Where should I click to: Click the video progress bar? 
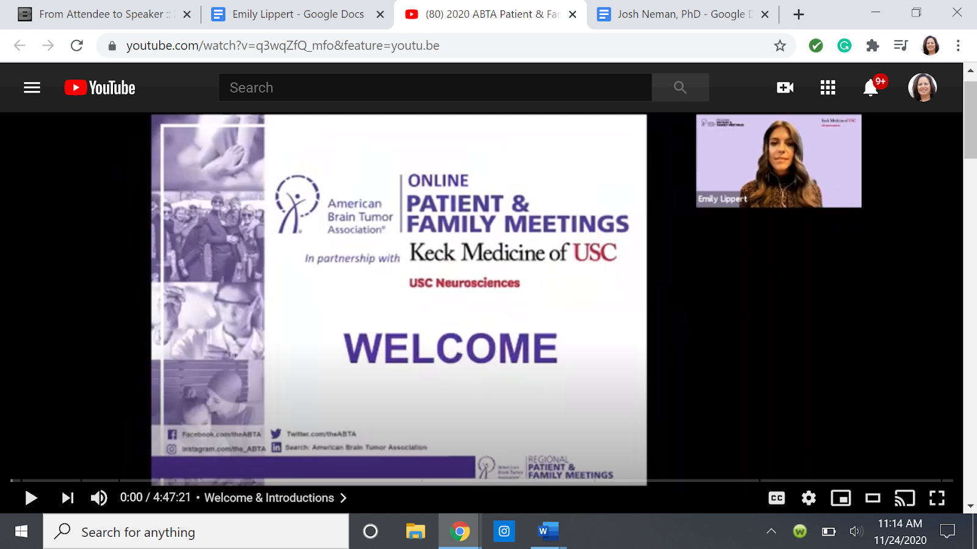[482, 481]
